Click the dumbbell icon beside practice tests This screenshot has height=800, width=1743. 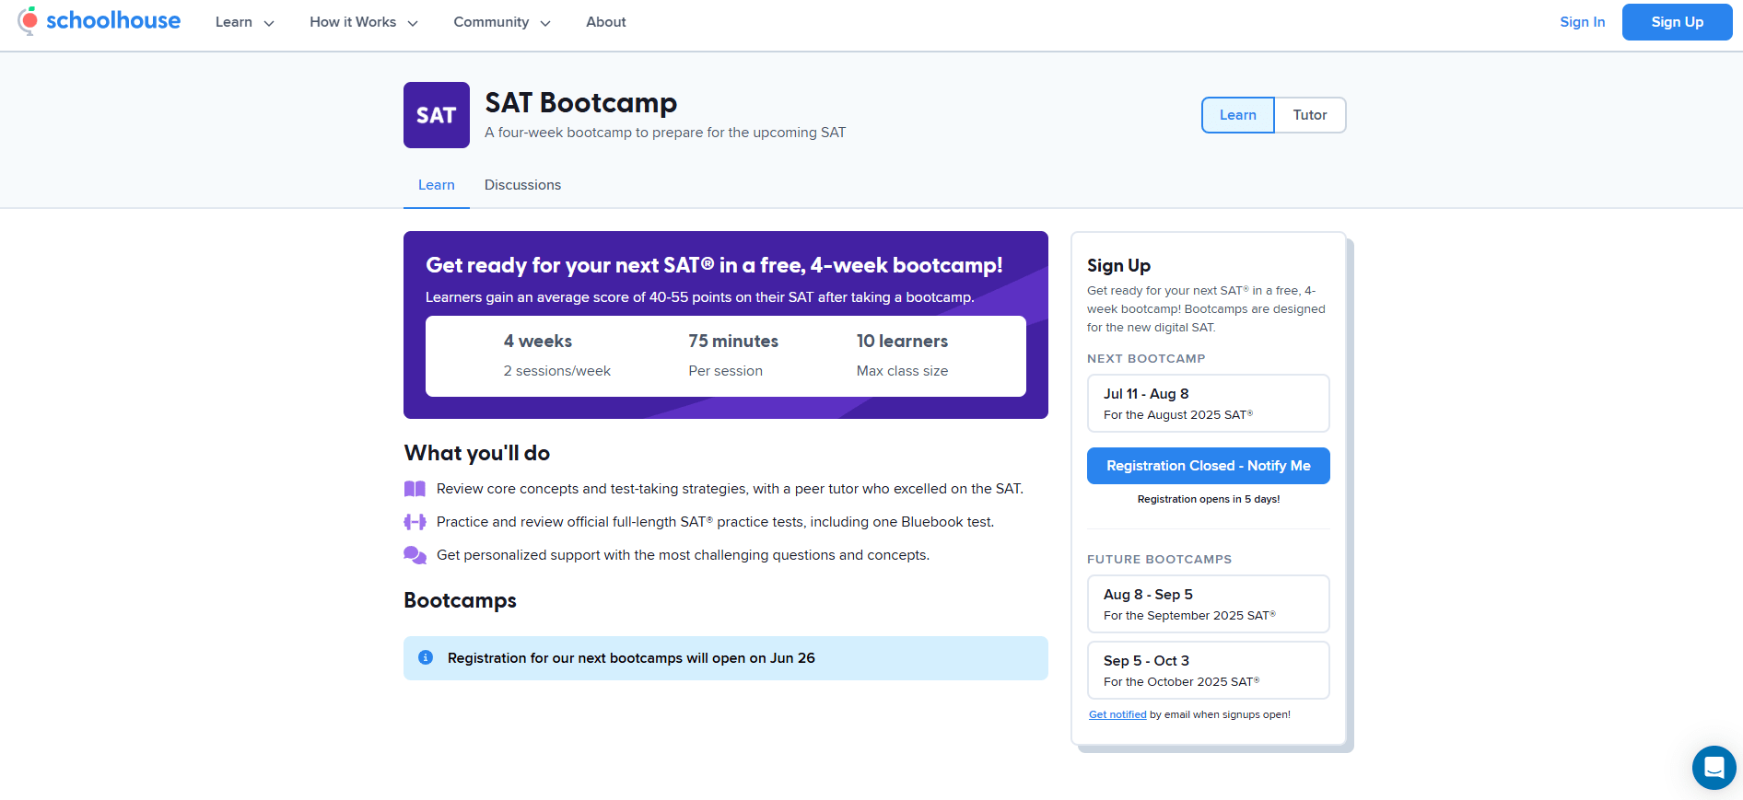click(x=415, y=522)
